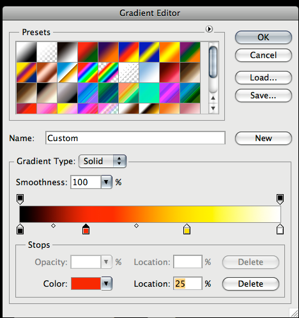Click the Load... button

coord(263,77)
